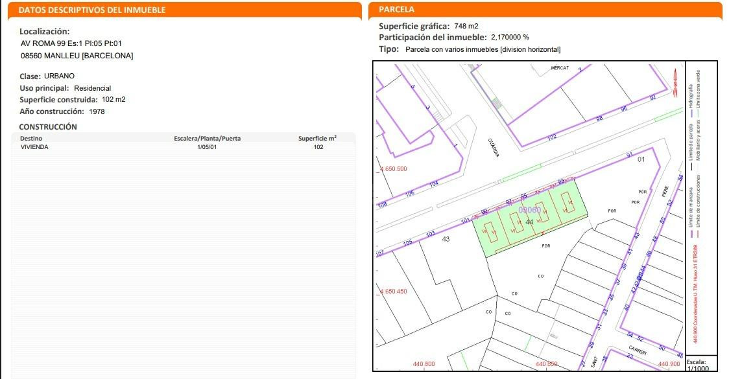Click the 'Participación del inmueble:' label
This screenshot has width=729, height=379.
pos(433,38)
